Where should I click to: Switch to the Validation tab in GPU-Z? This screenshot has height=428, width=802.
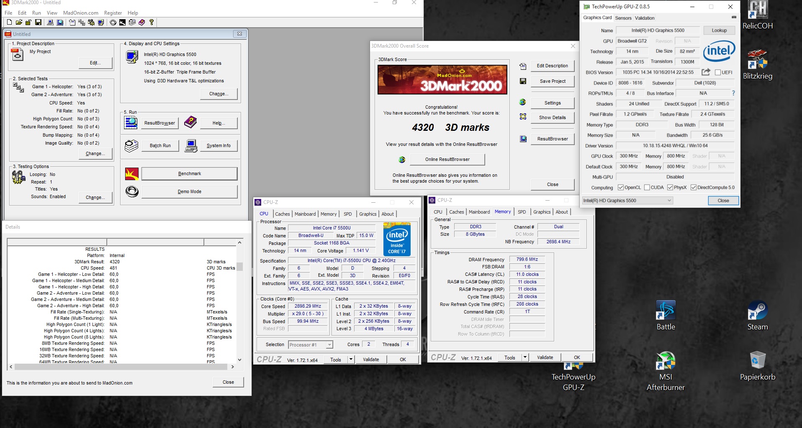point(645,18)
